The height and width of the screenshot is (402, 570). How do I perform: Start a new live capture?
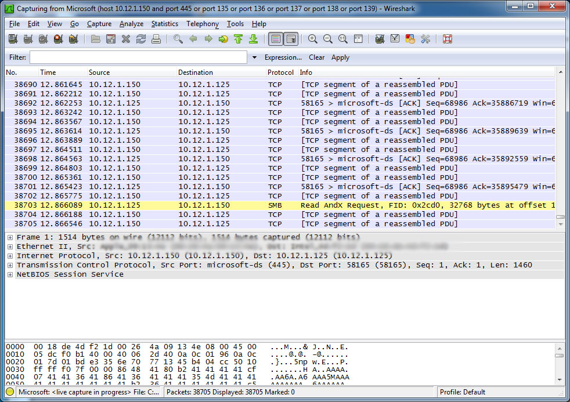(44, 39)
